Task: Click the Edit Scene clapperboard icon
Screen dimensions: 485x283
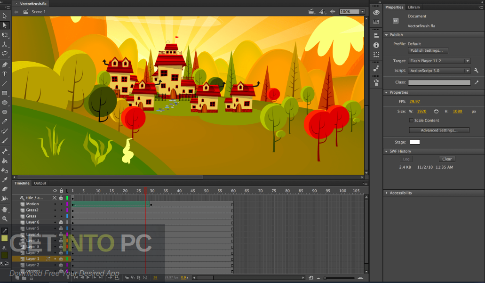Action: pos(311,12)
